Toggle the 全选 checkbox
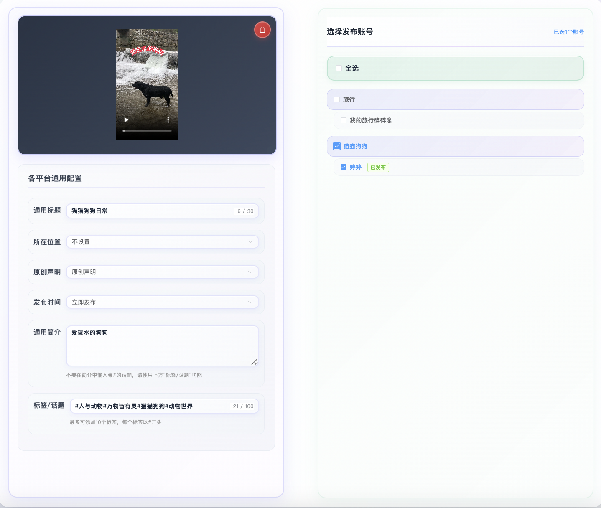This screenshot has height=508, width=601. [x=339, y=68]
